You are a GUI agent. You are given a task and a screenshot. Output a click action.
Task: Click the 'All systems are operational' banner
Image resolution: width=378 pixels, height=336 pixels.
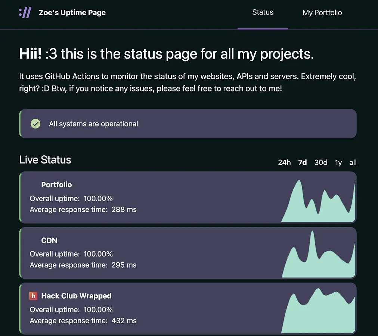tap(188, 124)
